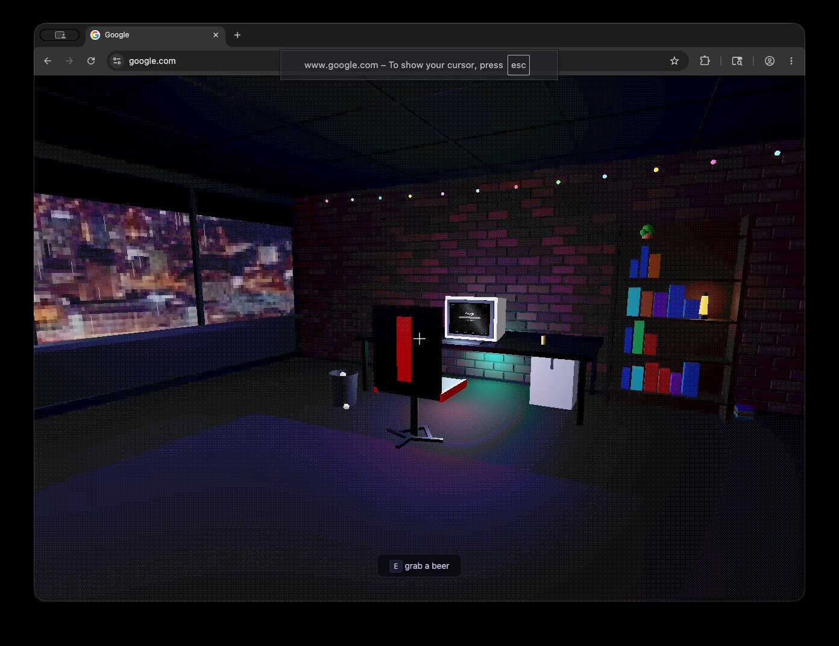
Task: Open the Extensions puzzle icon
Action: [x=705, y=61]
